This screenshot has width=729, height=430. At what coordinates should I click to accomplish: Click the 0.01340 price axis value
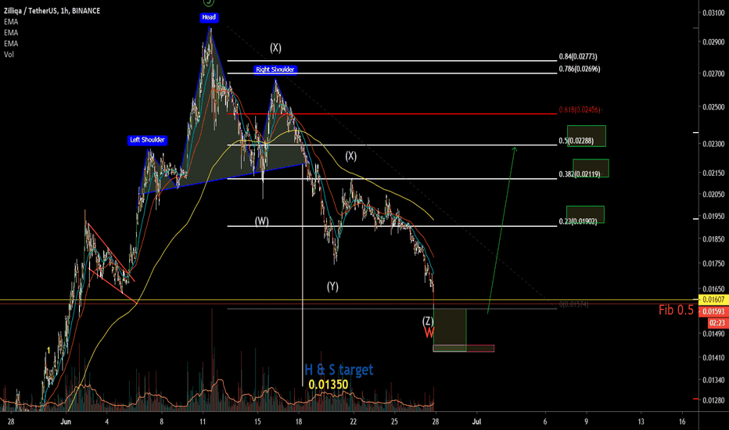coord(713,380)
